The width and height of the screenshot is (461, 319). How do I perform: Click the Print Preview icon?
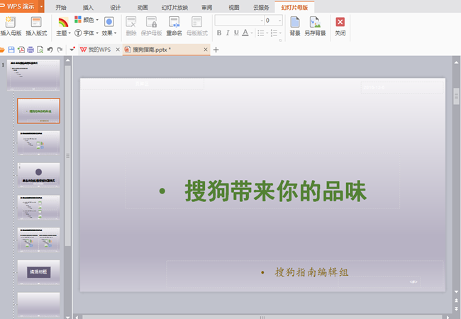(x=40, y=50)
